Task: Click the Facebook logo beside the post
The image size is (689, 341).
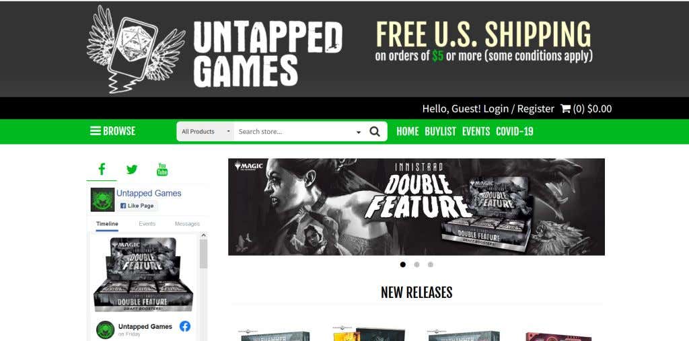Action: tap(185, 326)
